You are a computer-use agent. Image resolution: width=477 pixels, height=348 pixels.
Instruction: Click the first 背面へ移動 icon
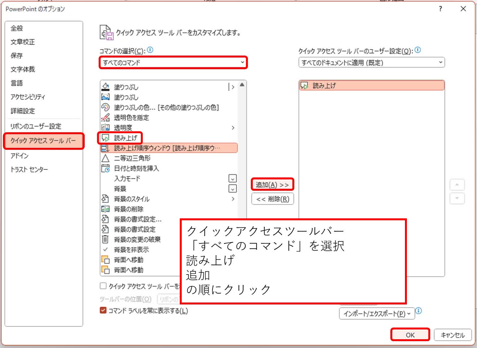point(105,260)
